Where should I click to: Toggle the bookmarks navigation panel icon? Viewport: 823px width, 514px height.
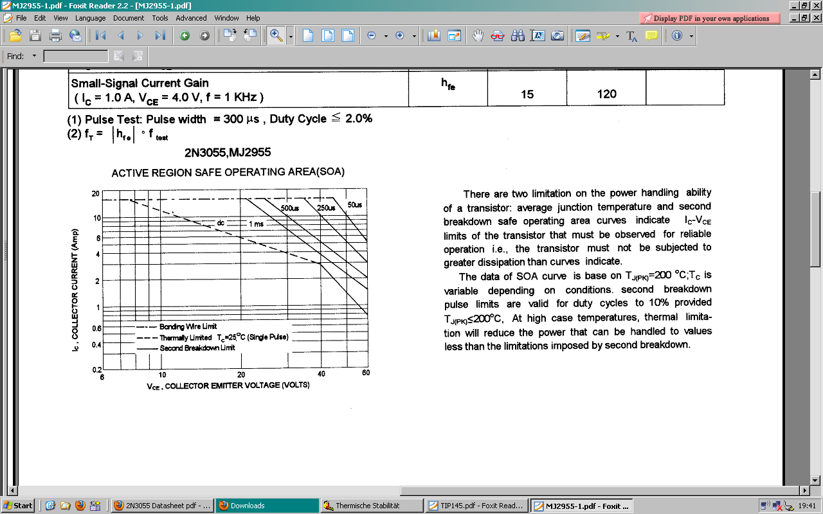coord(433,35)
